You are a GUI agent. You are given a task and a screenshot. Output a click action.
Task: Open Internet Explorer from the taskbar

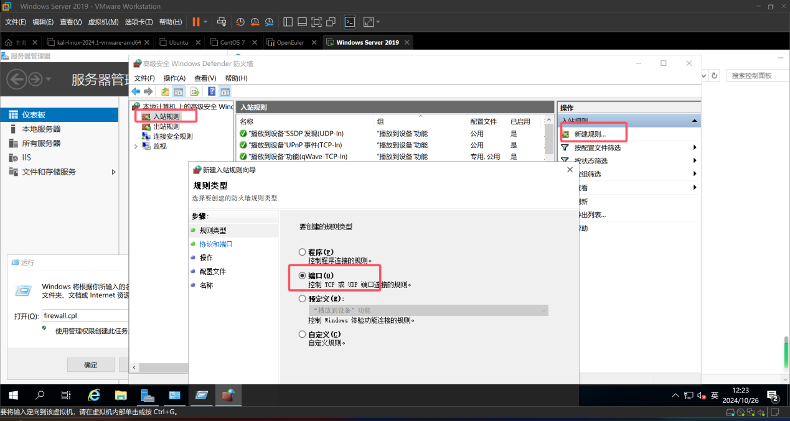pos(94,395)
